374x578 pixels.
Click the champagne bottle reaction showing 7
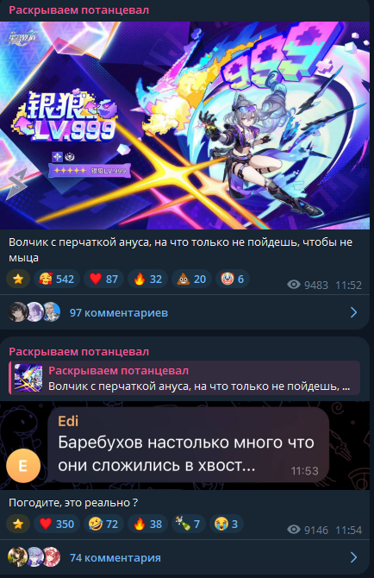coord(189,524)
